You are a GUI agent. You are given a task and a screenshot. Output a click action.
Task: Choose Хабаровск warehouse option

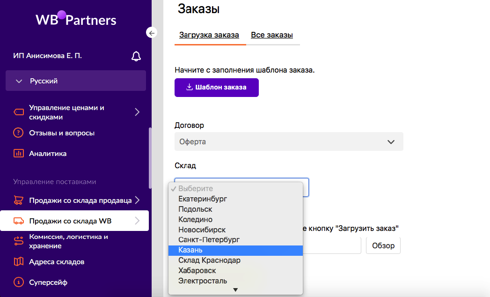point(235,271)
